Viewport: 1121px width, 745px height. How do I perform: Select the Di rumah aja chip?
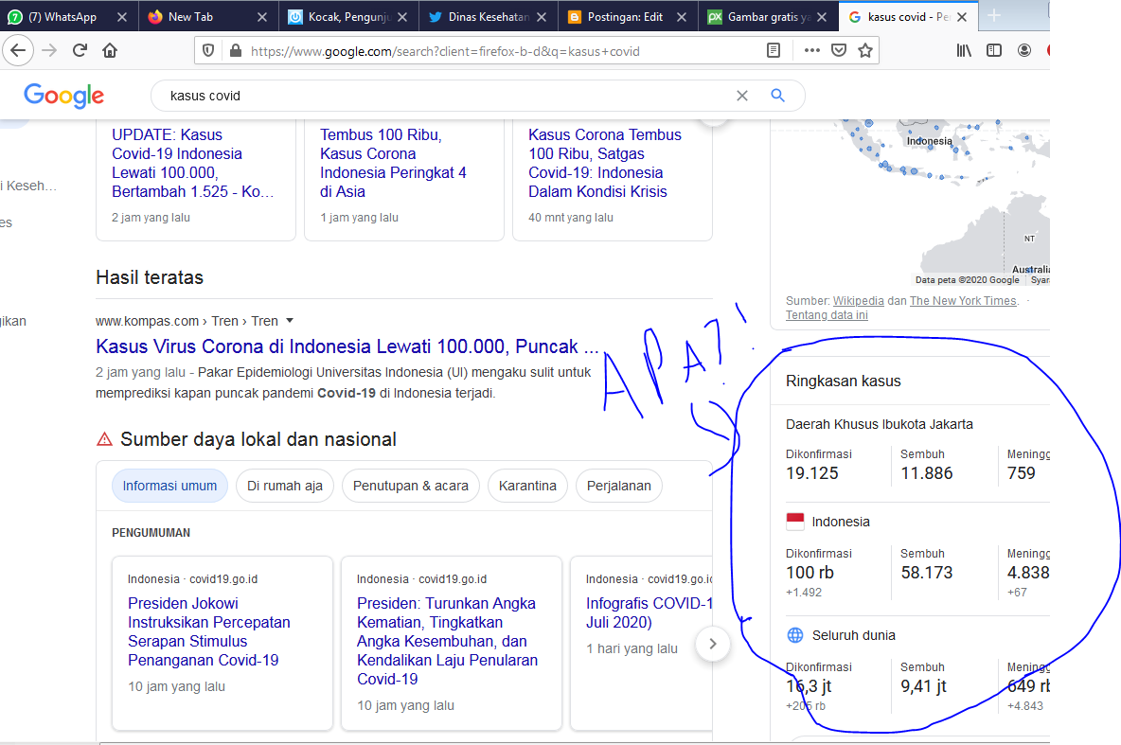point(285,486)
